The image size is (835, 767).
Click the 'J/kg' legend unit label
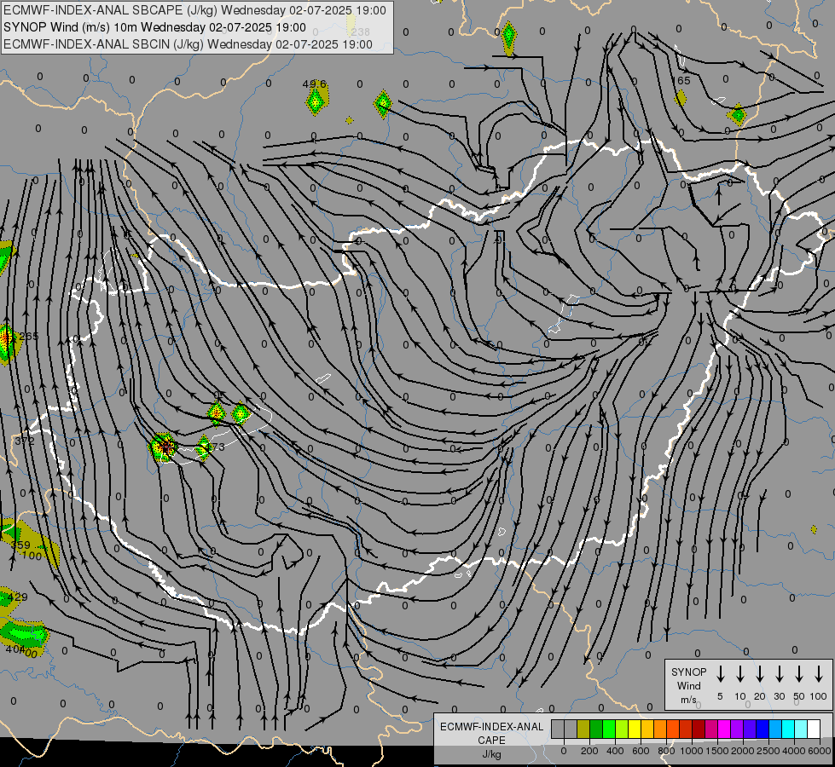491,753
